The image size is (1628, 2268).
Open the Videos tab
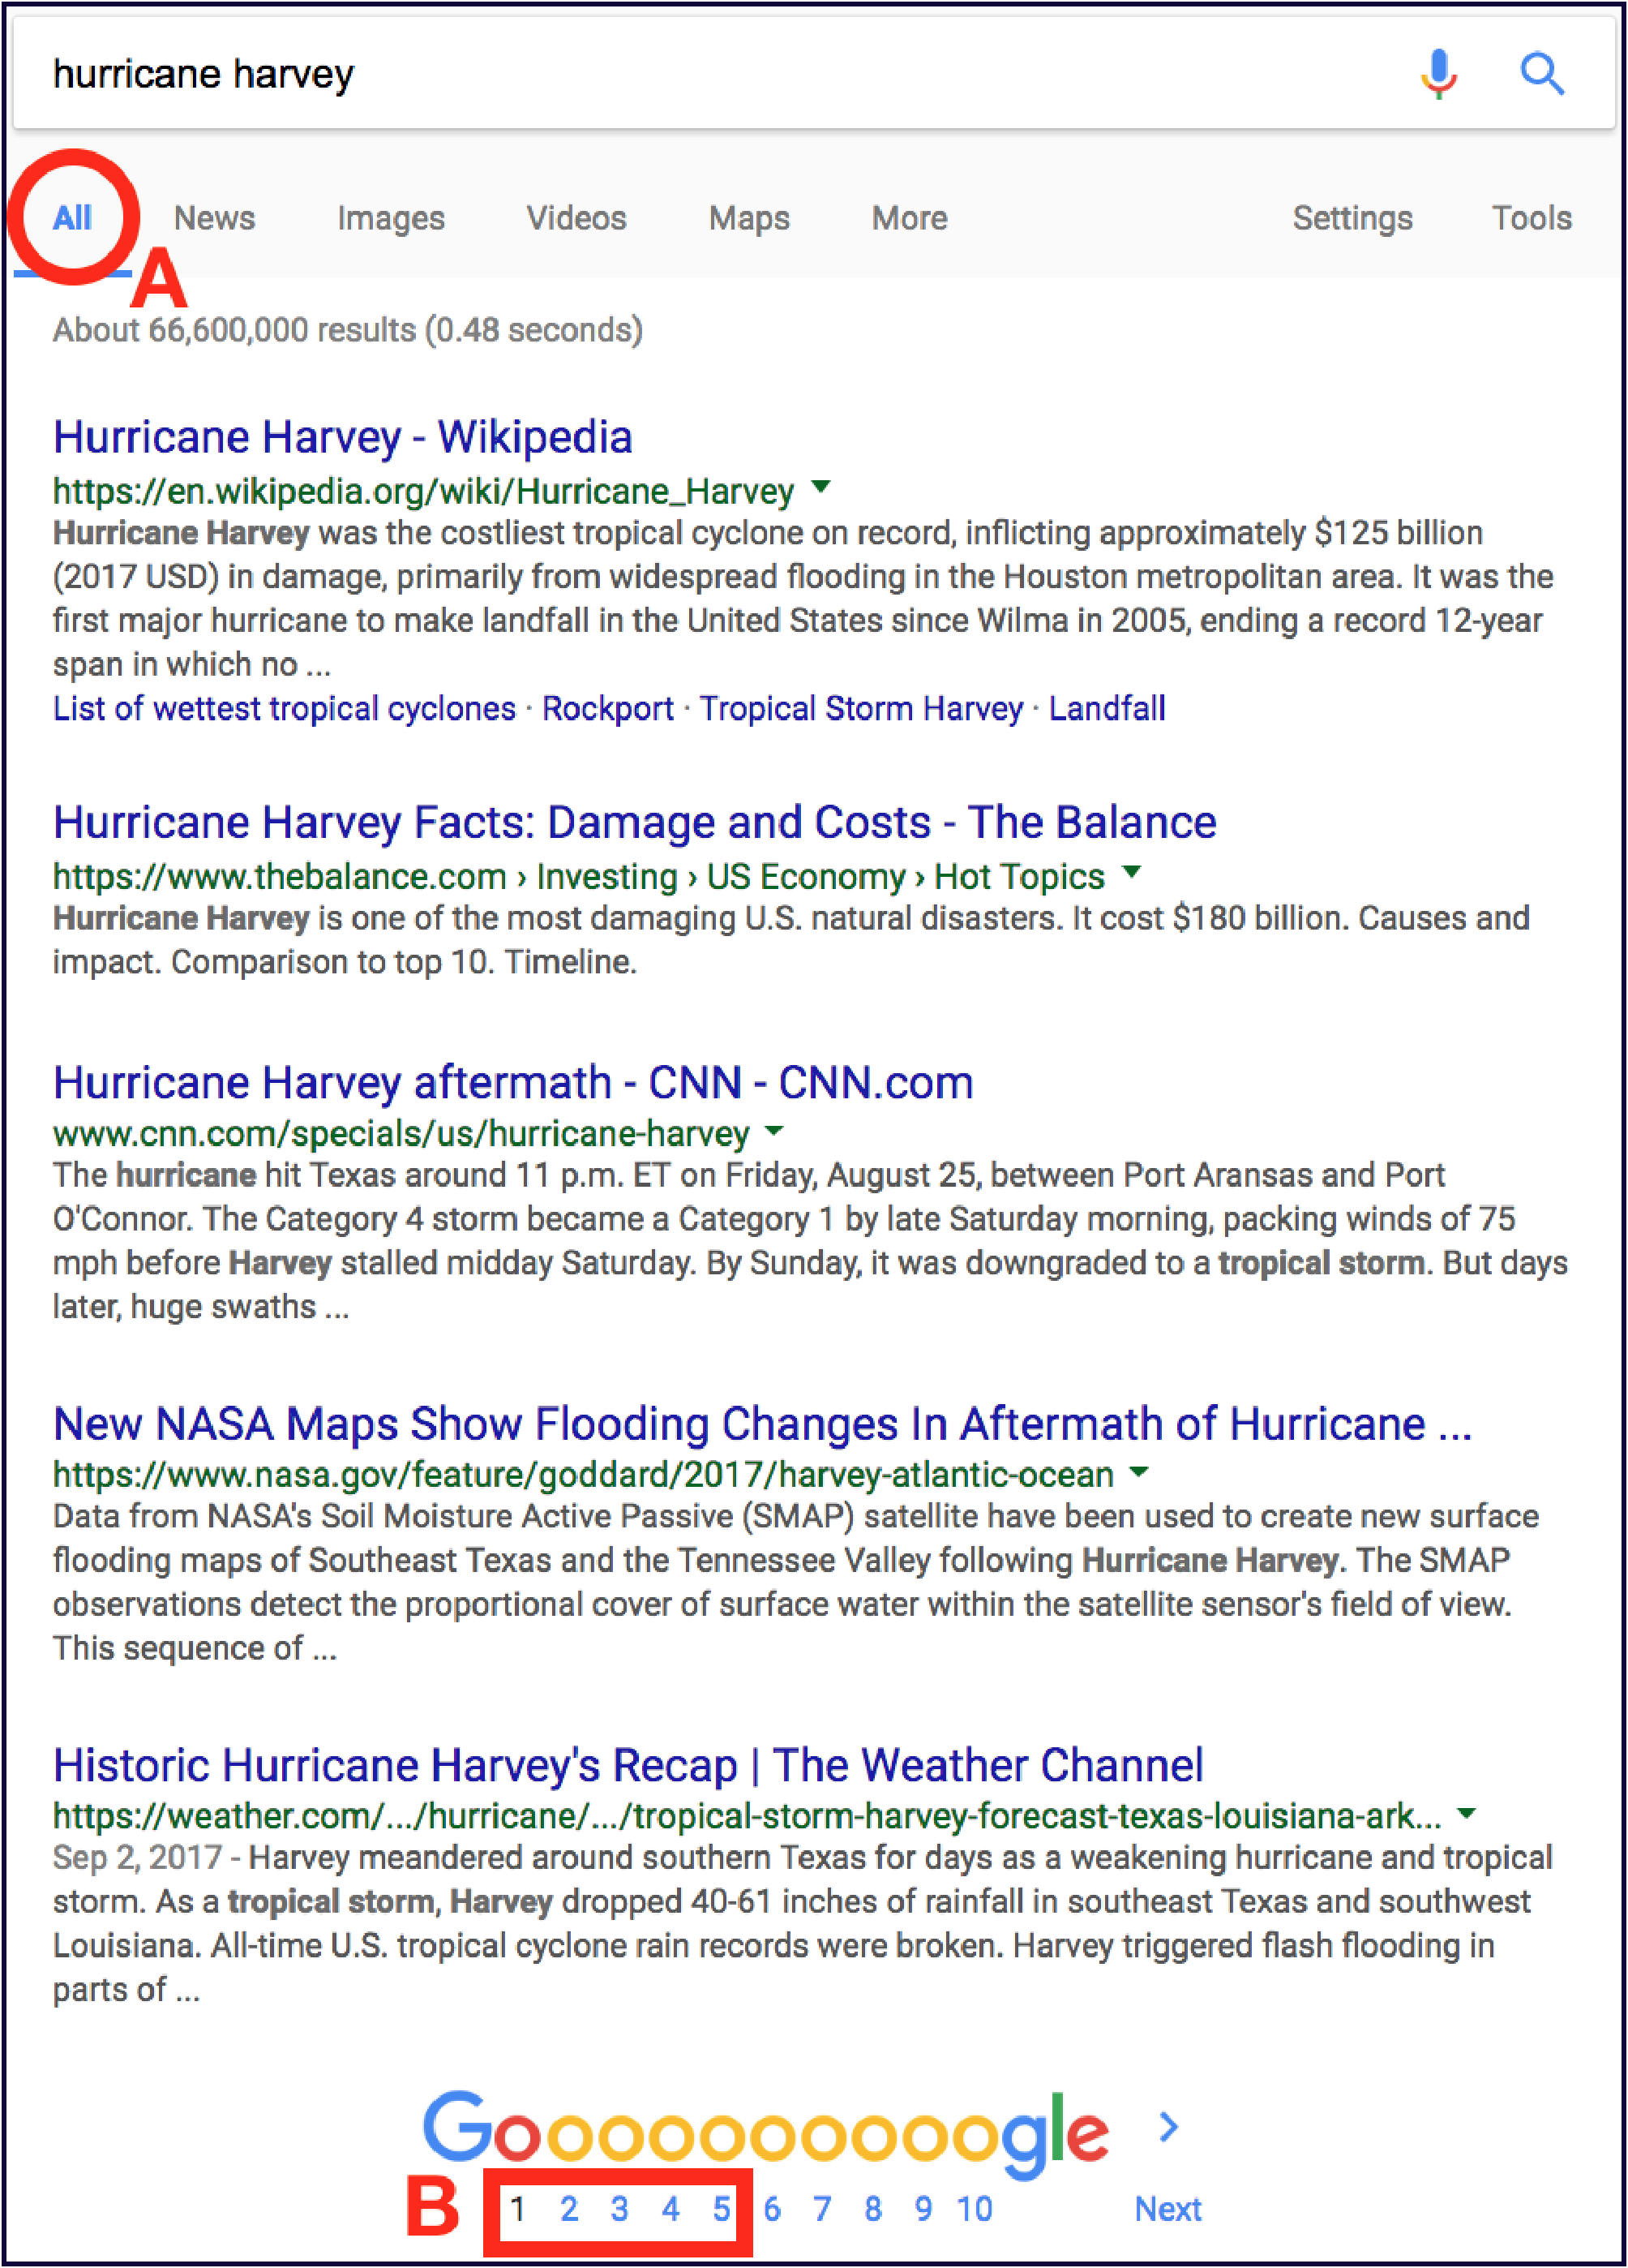tap(576, 218)
